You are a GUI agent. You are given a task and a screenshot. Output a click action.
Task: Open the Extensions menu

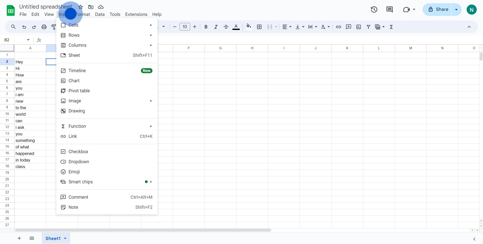tap(136, 14)
